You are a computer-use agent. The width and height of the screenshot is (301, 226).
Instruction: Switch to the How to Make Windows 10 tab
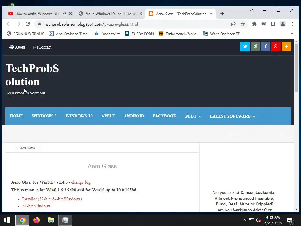point(37,14)
